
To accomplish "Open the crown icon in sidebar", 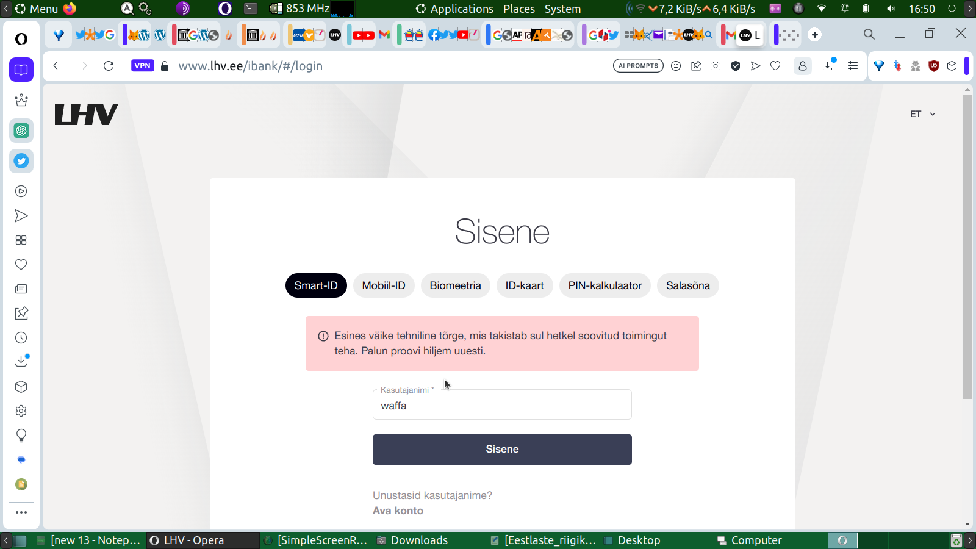I will (21, 100).
